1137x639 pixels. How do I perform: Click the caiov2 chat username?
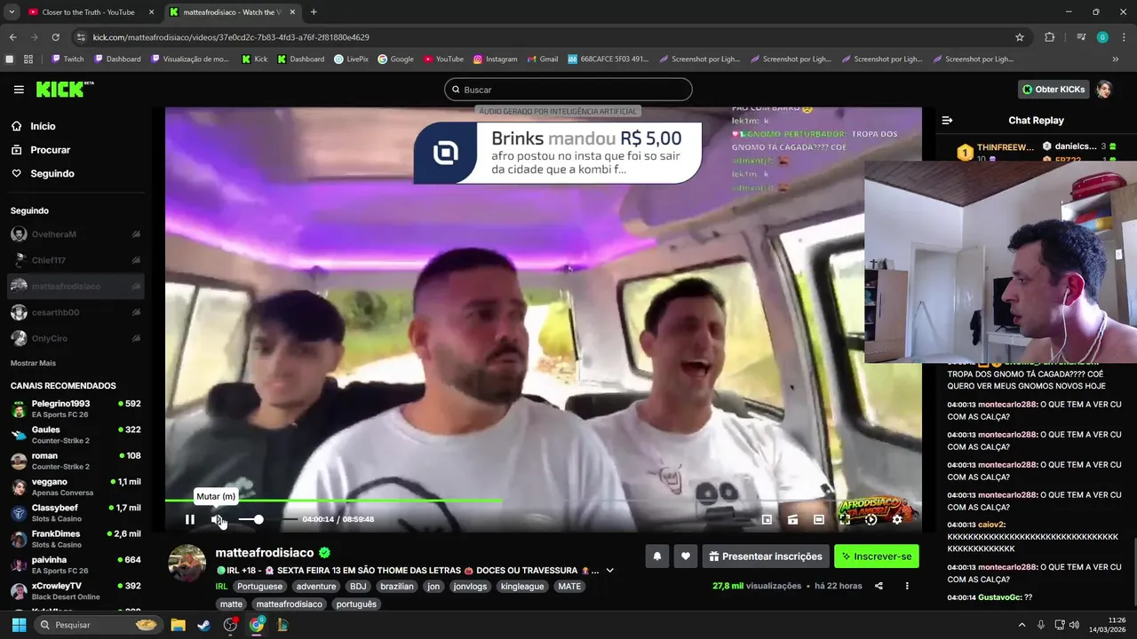[991, 525]
